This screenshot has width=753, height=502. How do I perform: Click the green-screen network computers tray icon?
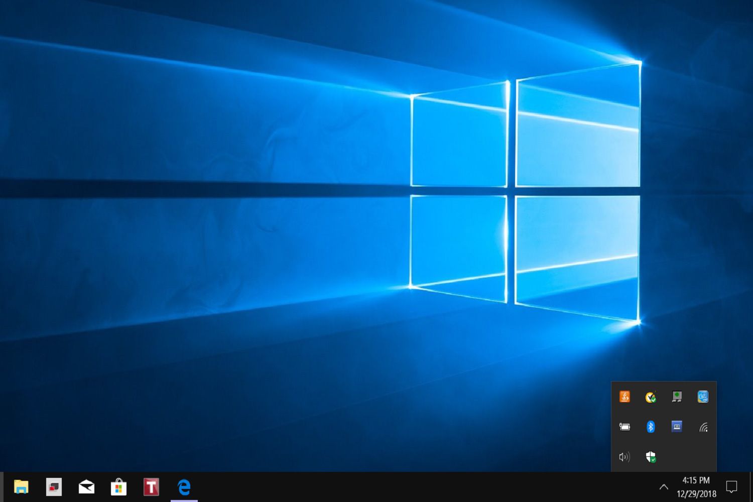pyautogui.click(x=677, y=397)
